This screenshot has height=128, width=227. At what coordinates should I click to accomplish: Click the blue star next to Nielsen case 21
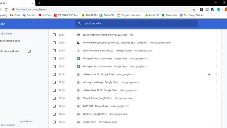tap(209, 75)
